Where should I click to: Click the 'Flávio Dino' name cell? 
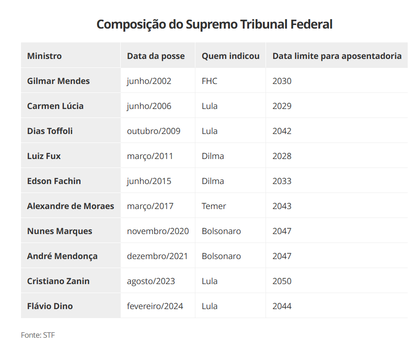[x=50, y=306]
